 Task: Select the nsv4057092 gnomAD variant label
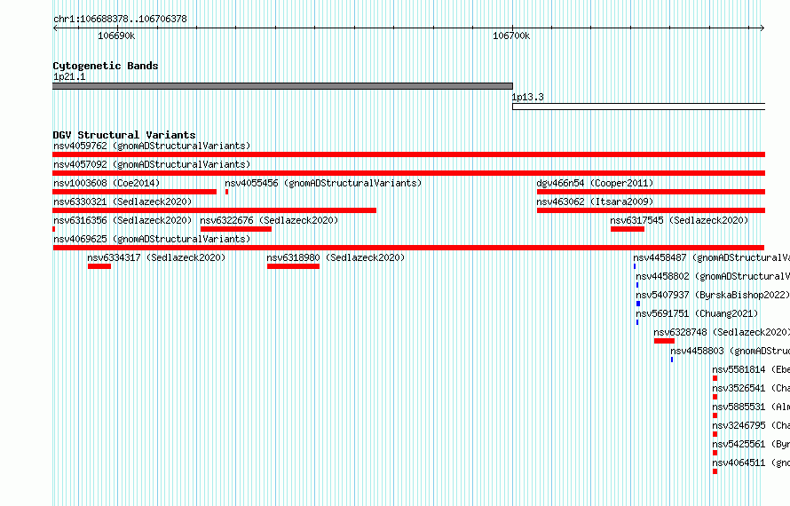click(152, 164)
